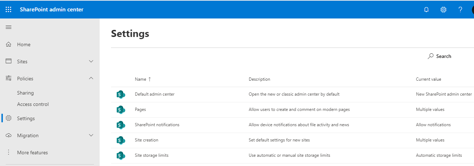The height and width of the screenshot is (166, 474).
Task: Click 'Set default settings for new sites'
Action: pos(279,140)
